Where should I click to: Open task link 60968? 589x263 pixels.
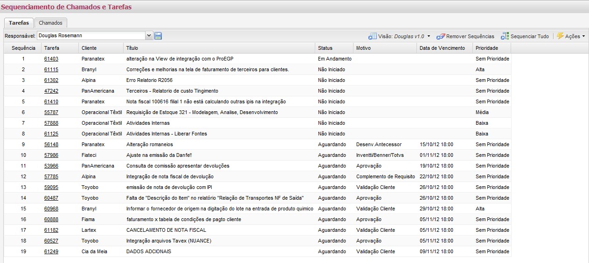pyautogui.click(x=51, y=209)
